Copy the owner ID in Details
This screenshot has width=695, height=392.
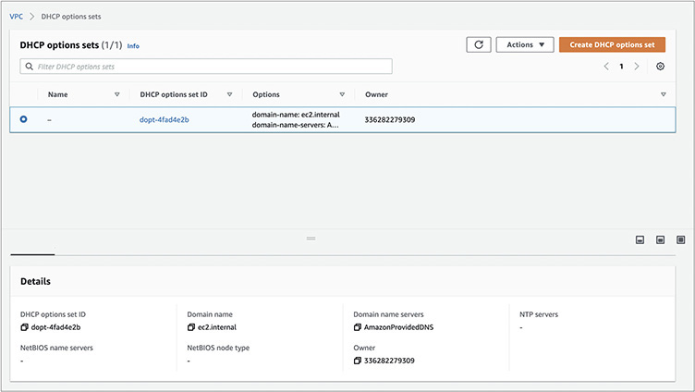pos(358,361)
